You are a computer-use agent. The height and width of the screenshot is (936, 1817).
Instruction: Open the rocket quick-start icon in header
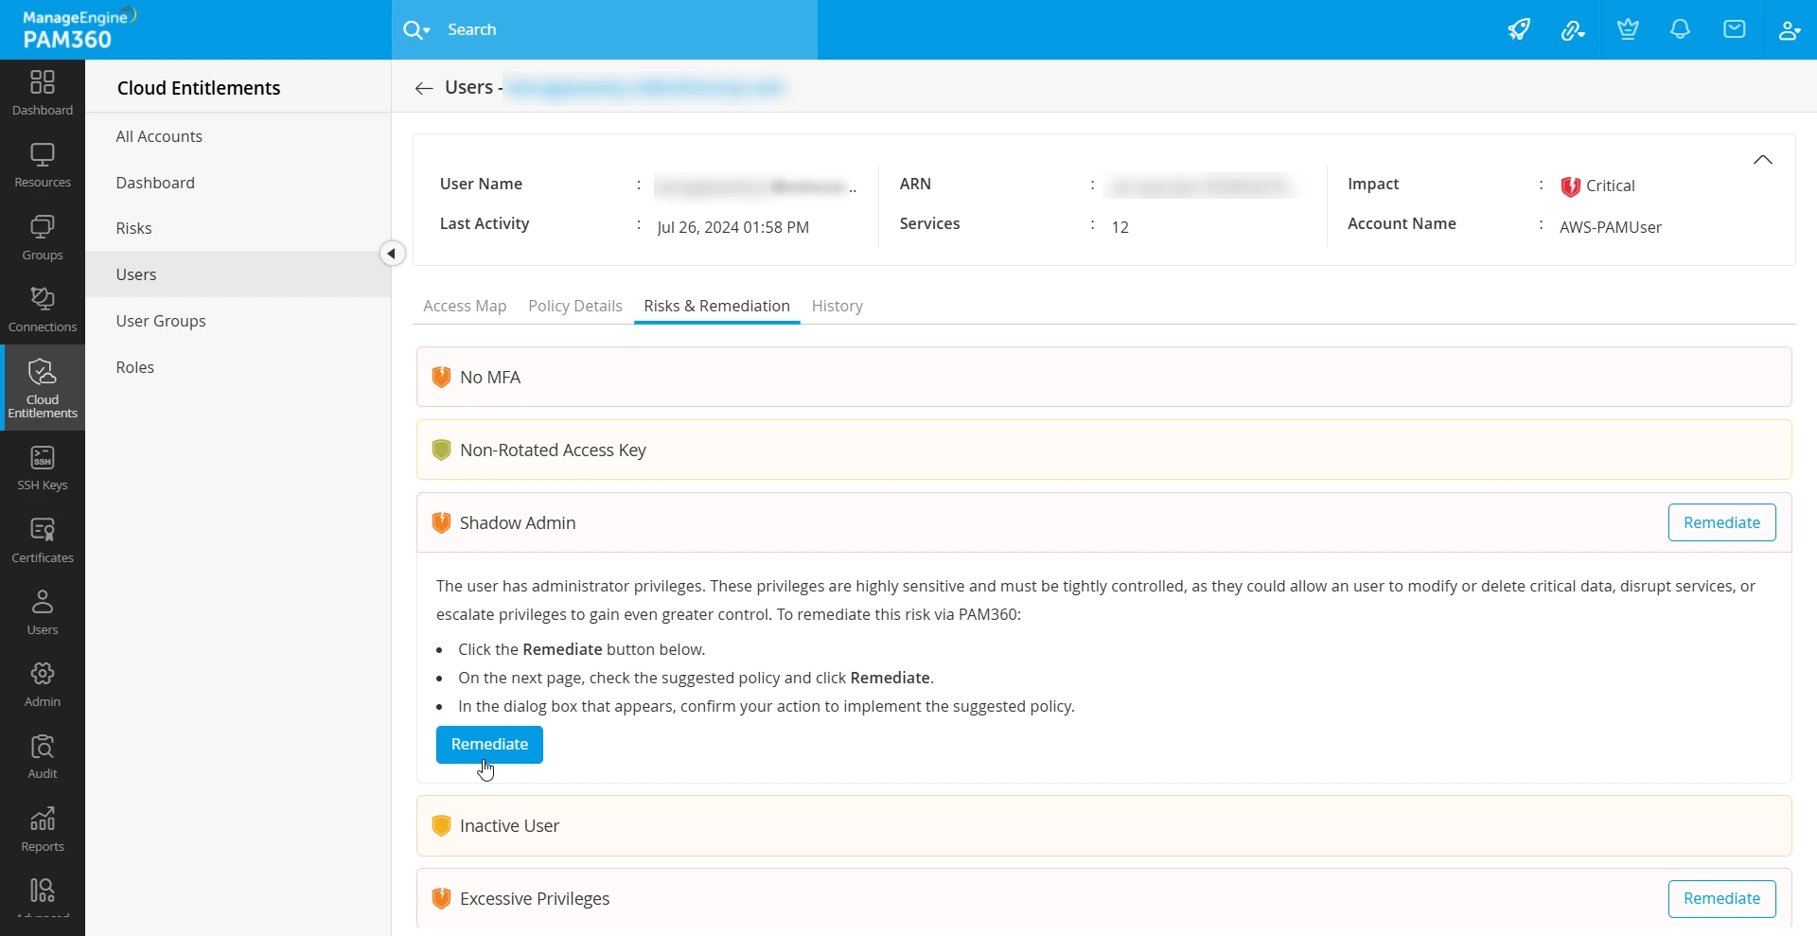[1519, 29]
